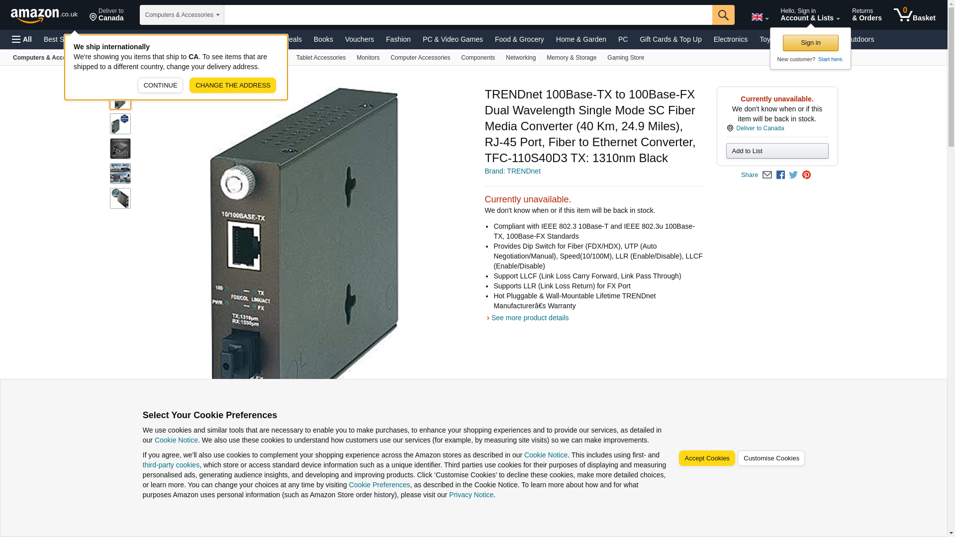
Task: Select the Networking subcategory tab
Action: click(x=520, y=58)
